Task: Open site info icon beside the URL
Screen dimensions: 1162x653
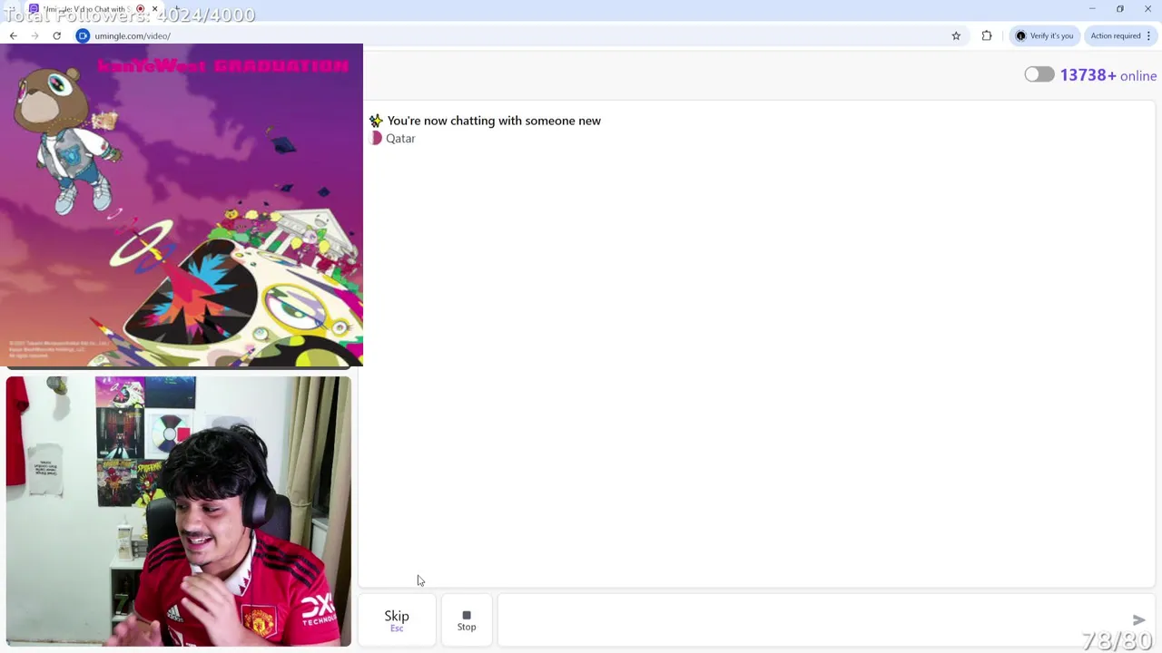Action: pyautogui.click(x=83, y=35)
